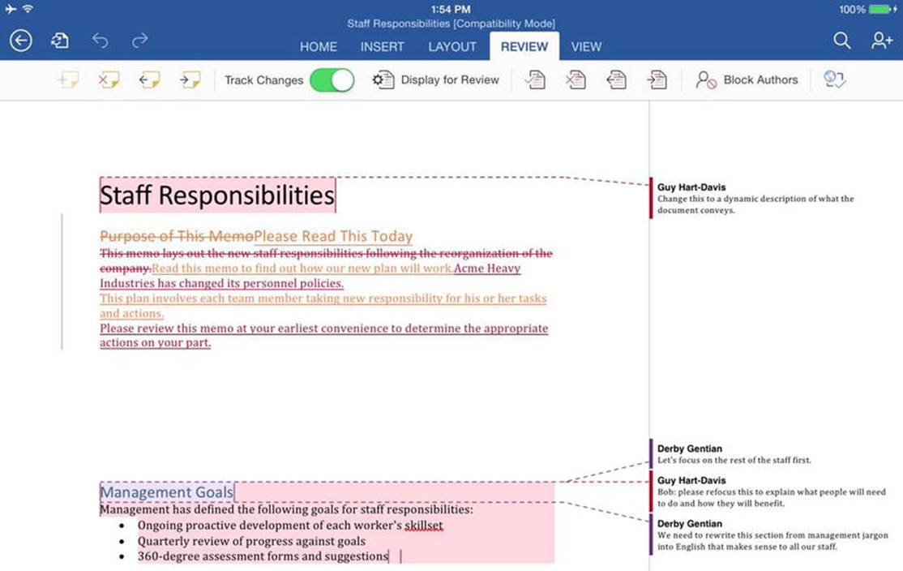Delete the selected comment

tap(109, 79)
